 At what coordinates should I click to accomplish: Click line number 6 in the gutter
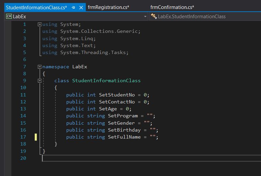(25, 59)
